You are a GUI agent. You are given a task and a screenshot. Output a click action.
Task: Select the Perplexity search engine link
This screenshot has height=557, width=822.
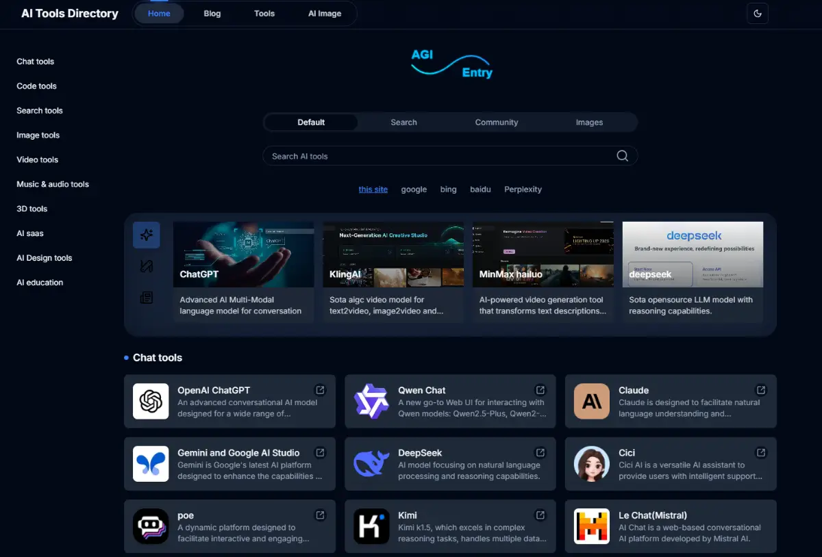[x=523, y=190]
